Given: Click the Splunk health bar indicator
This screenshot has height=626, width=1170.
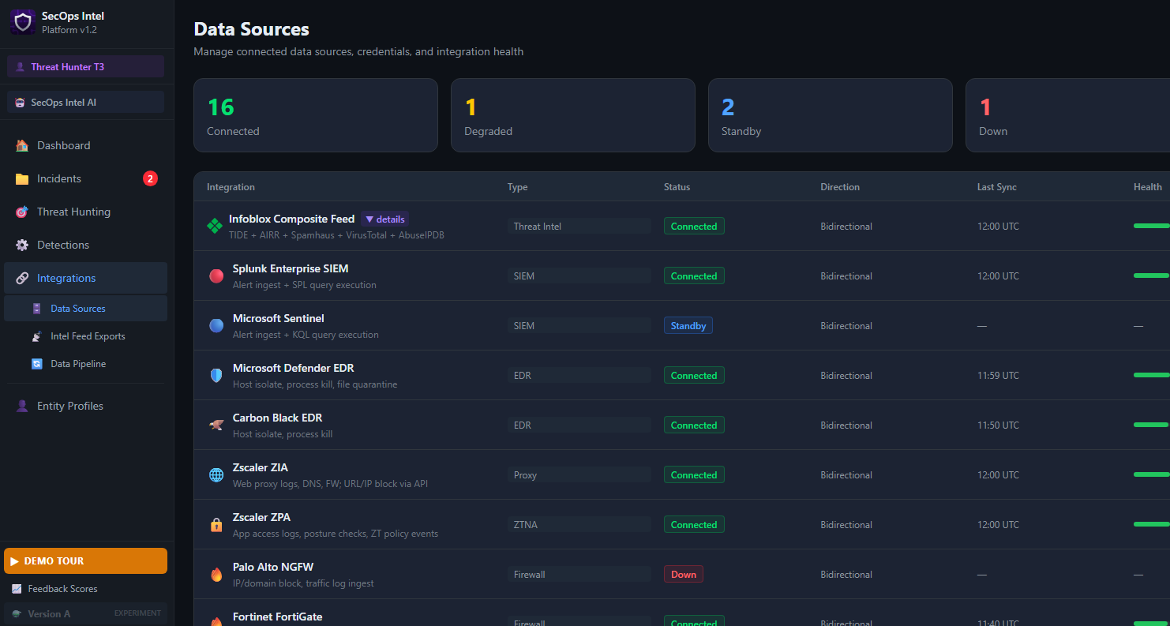Looking at the screenshot, I should pos(1150,276).
